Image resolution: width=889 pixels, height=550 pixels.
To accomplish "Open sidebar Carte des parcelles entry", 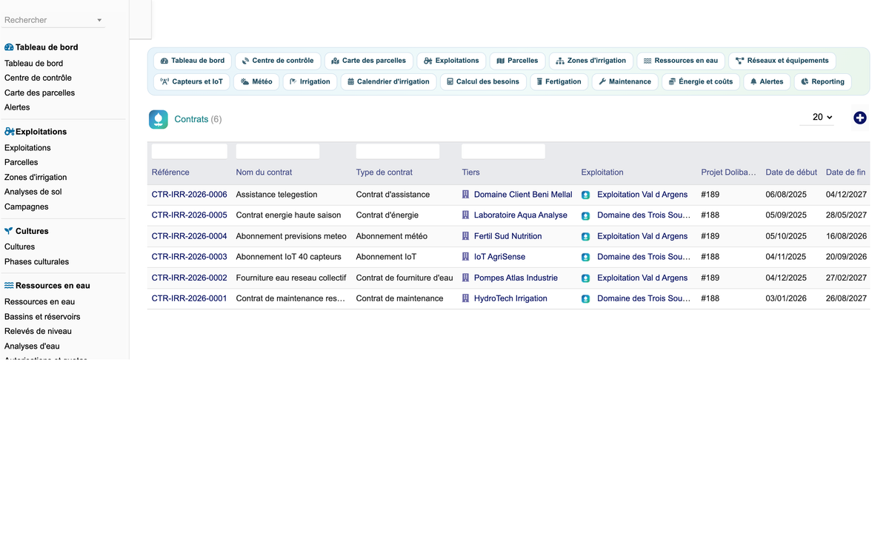I will click(x=39, y=93).
